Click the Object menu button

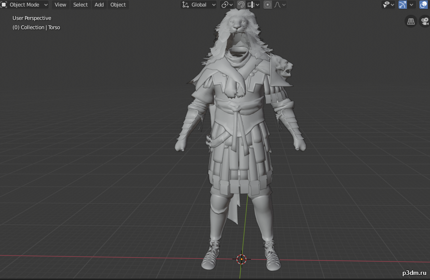coord(118,5)
